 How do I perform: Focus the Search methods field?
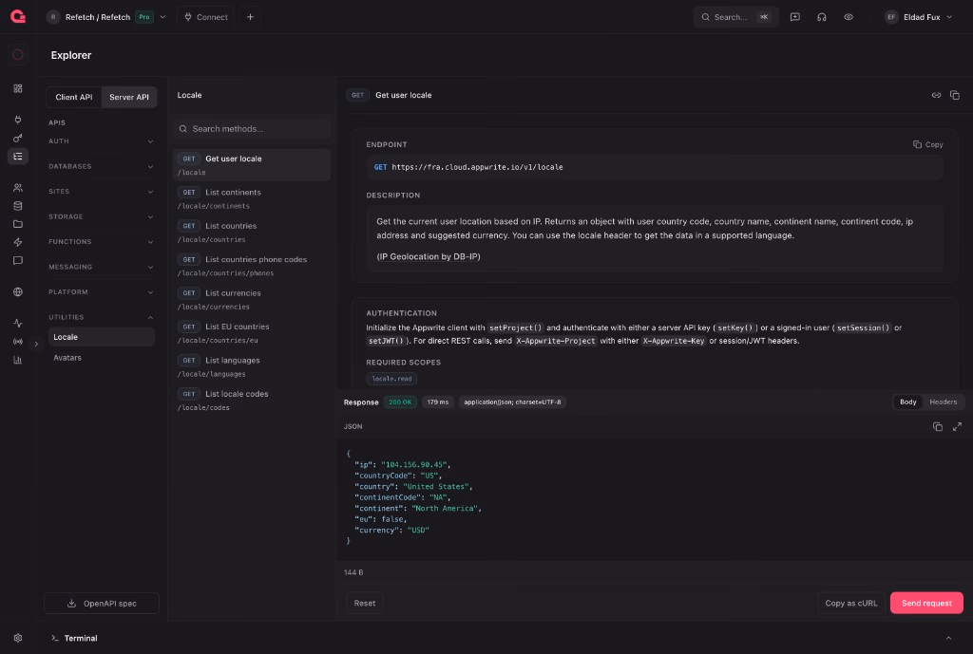[251, 129]
